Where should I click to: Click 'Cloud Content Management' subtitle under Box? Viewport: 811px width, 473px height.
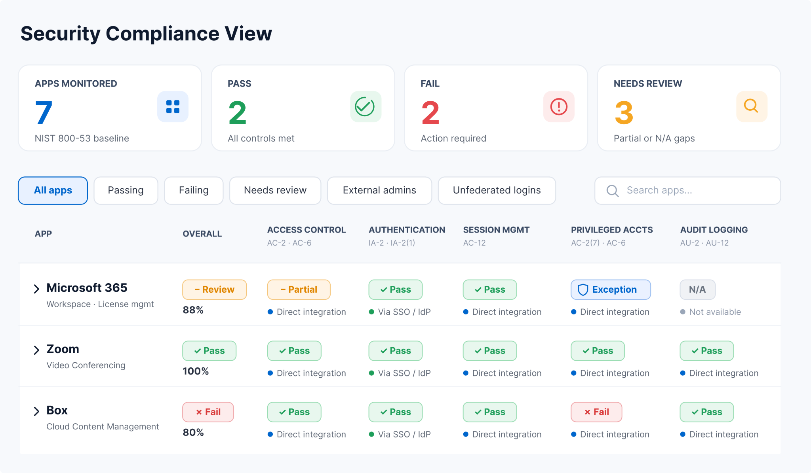coord(103,427)
